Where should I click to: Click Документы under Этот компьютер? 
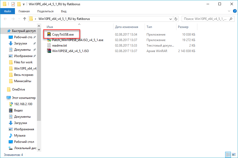tap(20, 117)
